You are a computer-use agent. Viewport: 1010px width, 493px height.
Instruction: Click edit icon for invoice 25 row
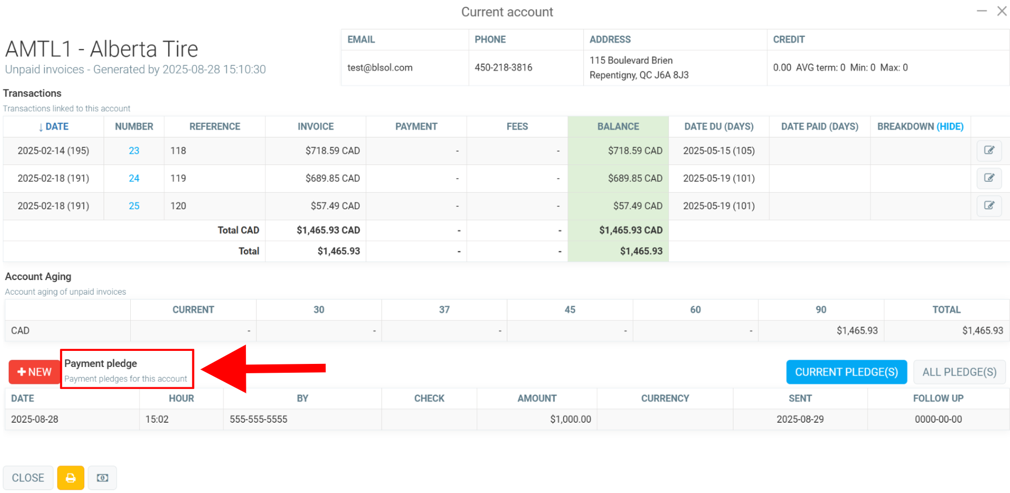(x=989, y=206)
